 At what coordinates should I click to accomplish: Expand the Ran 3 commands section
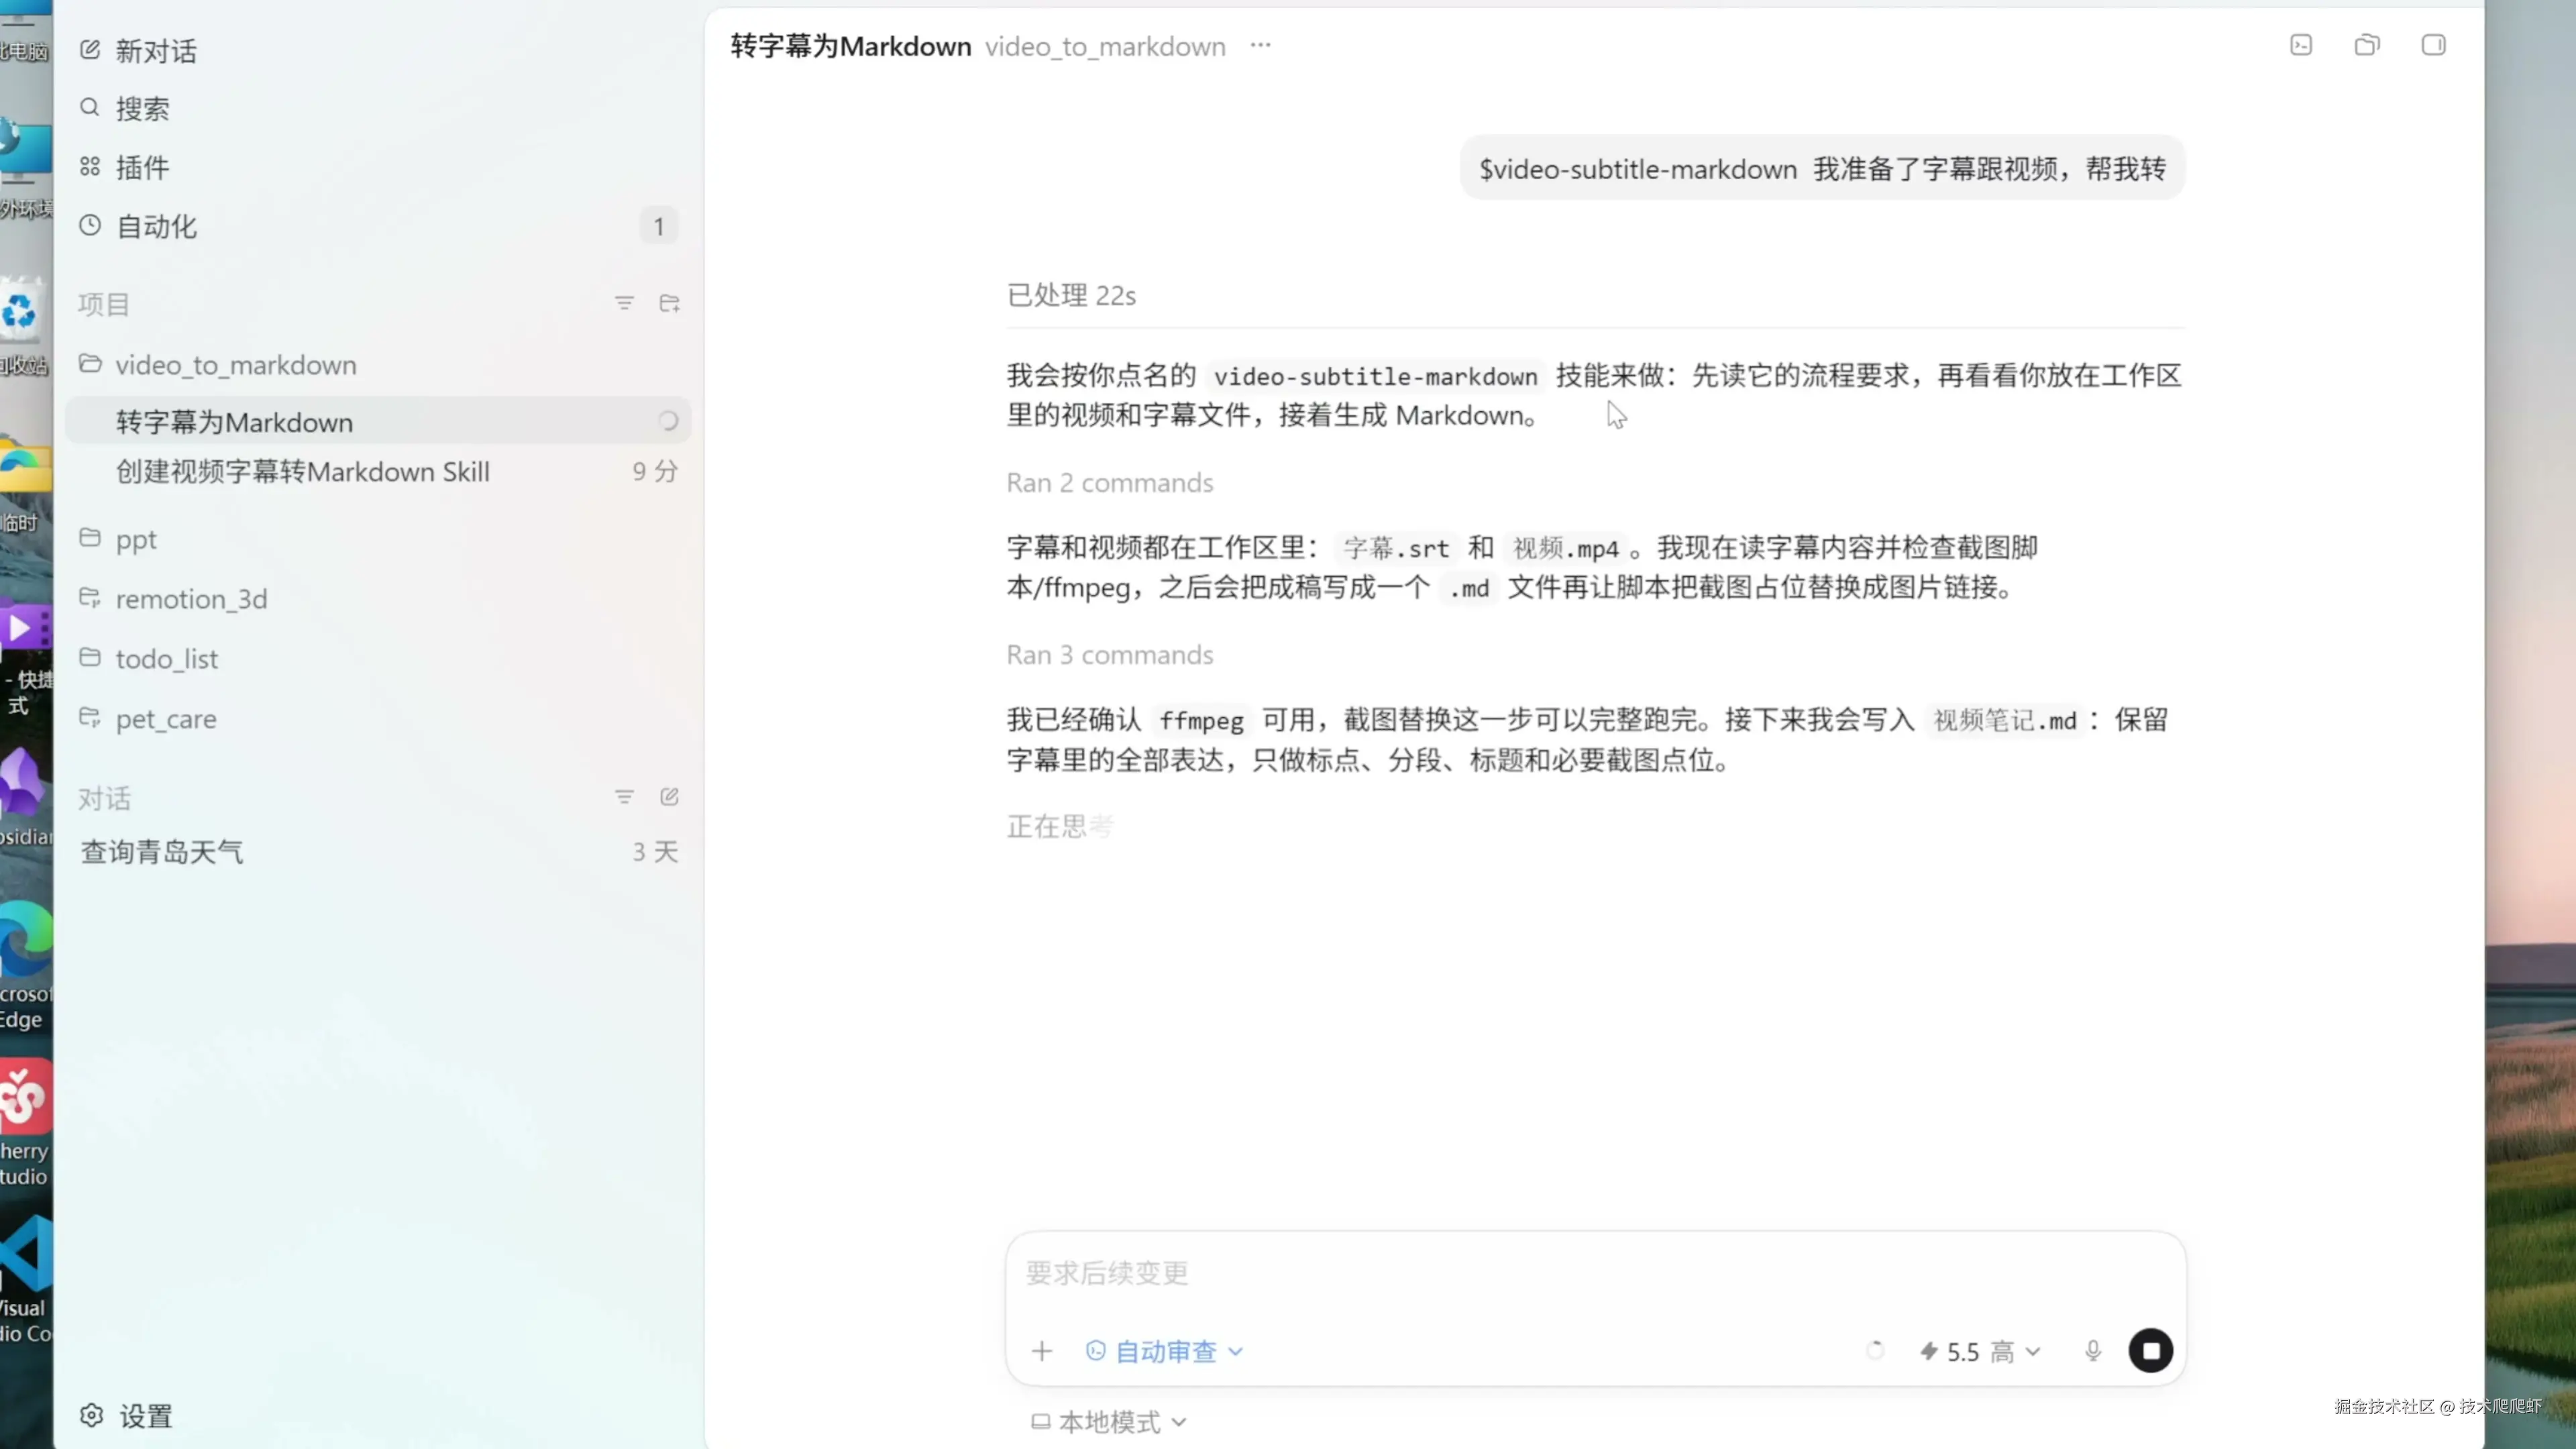1109,655
